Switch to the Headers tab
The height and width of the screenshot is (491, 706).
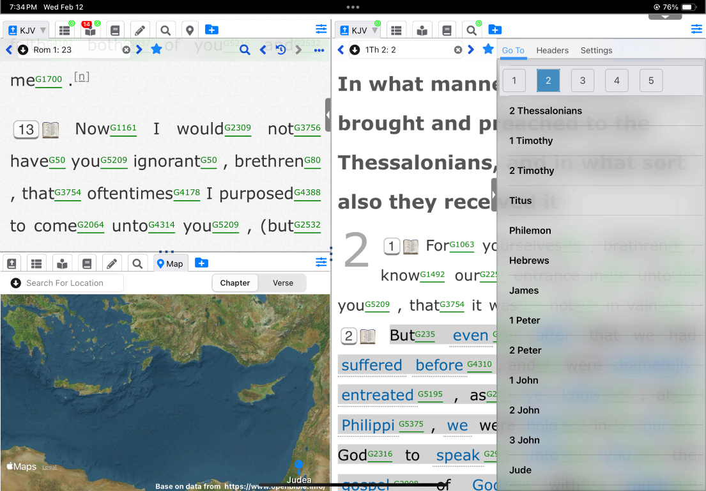pos(552,51)
